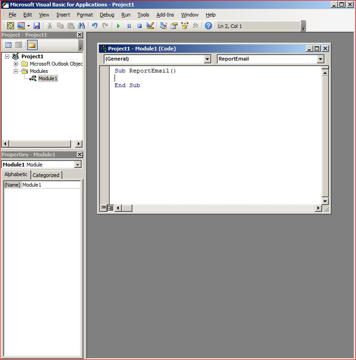Click the blue Help question mark icon
The height and width of the screenshot is (360, 356).
(x=208, y=26)
